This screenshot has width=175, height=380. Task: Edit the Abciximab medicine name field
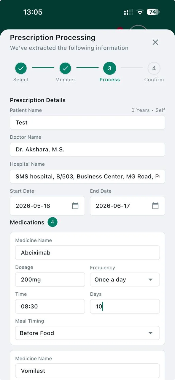pyautogui.click(x=87, y=253)
